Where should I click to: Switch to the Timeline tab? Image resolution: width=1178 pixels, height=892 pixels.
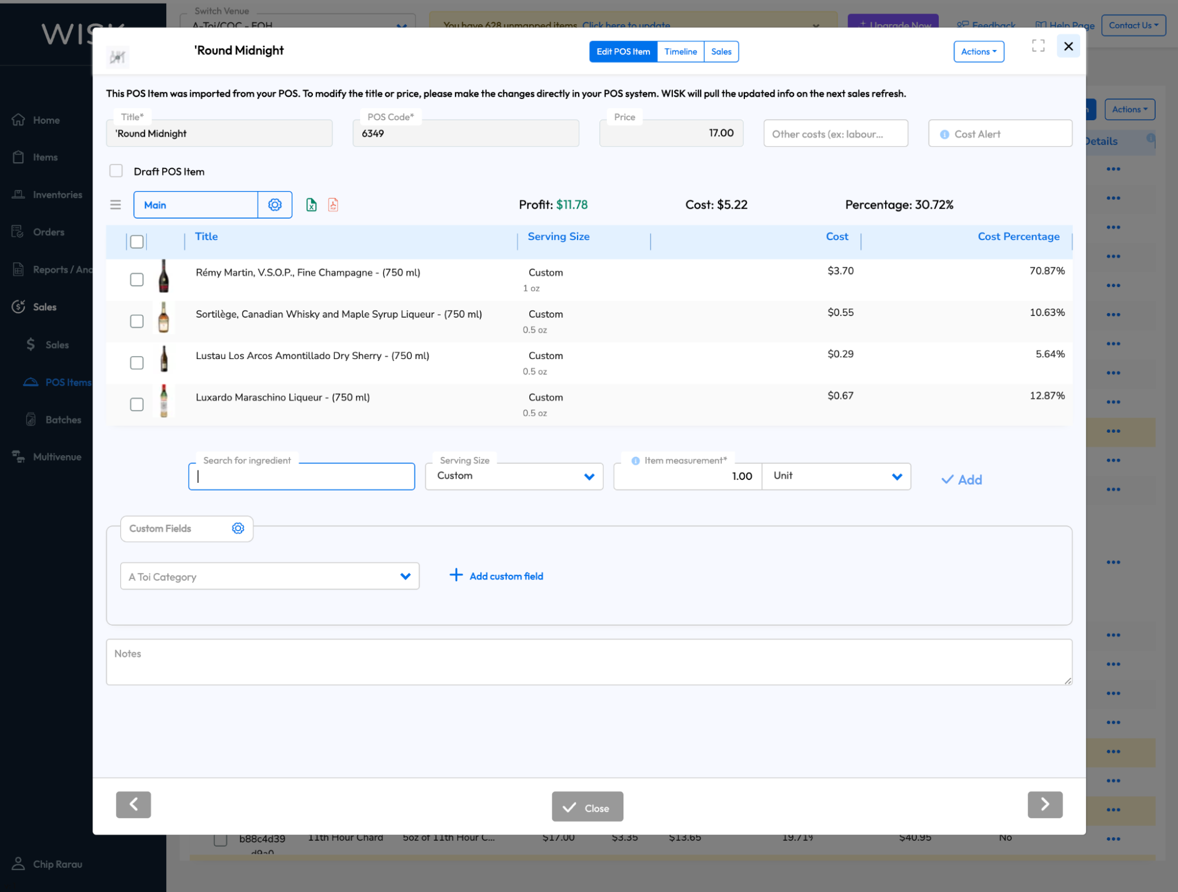(x=680, y=52)
